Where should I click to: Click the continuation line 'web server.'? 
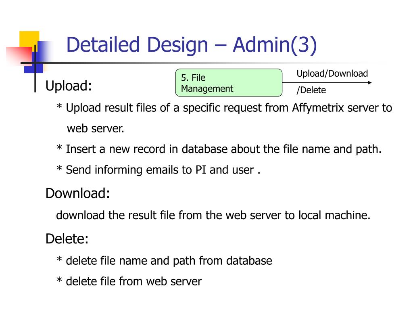coord(95,129)
